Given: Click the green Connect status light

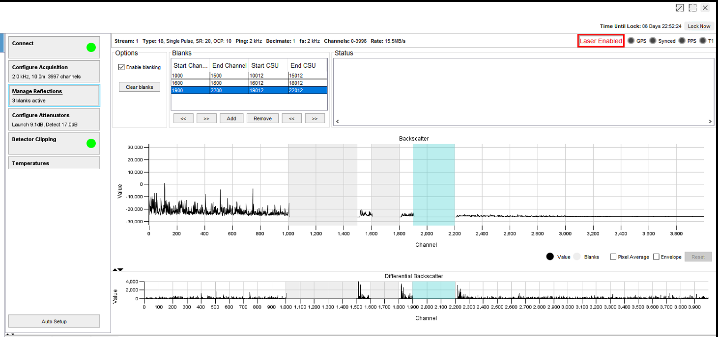Looking at the screenshot, I should [91, 48].
